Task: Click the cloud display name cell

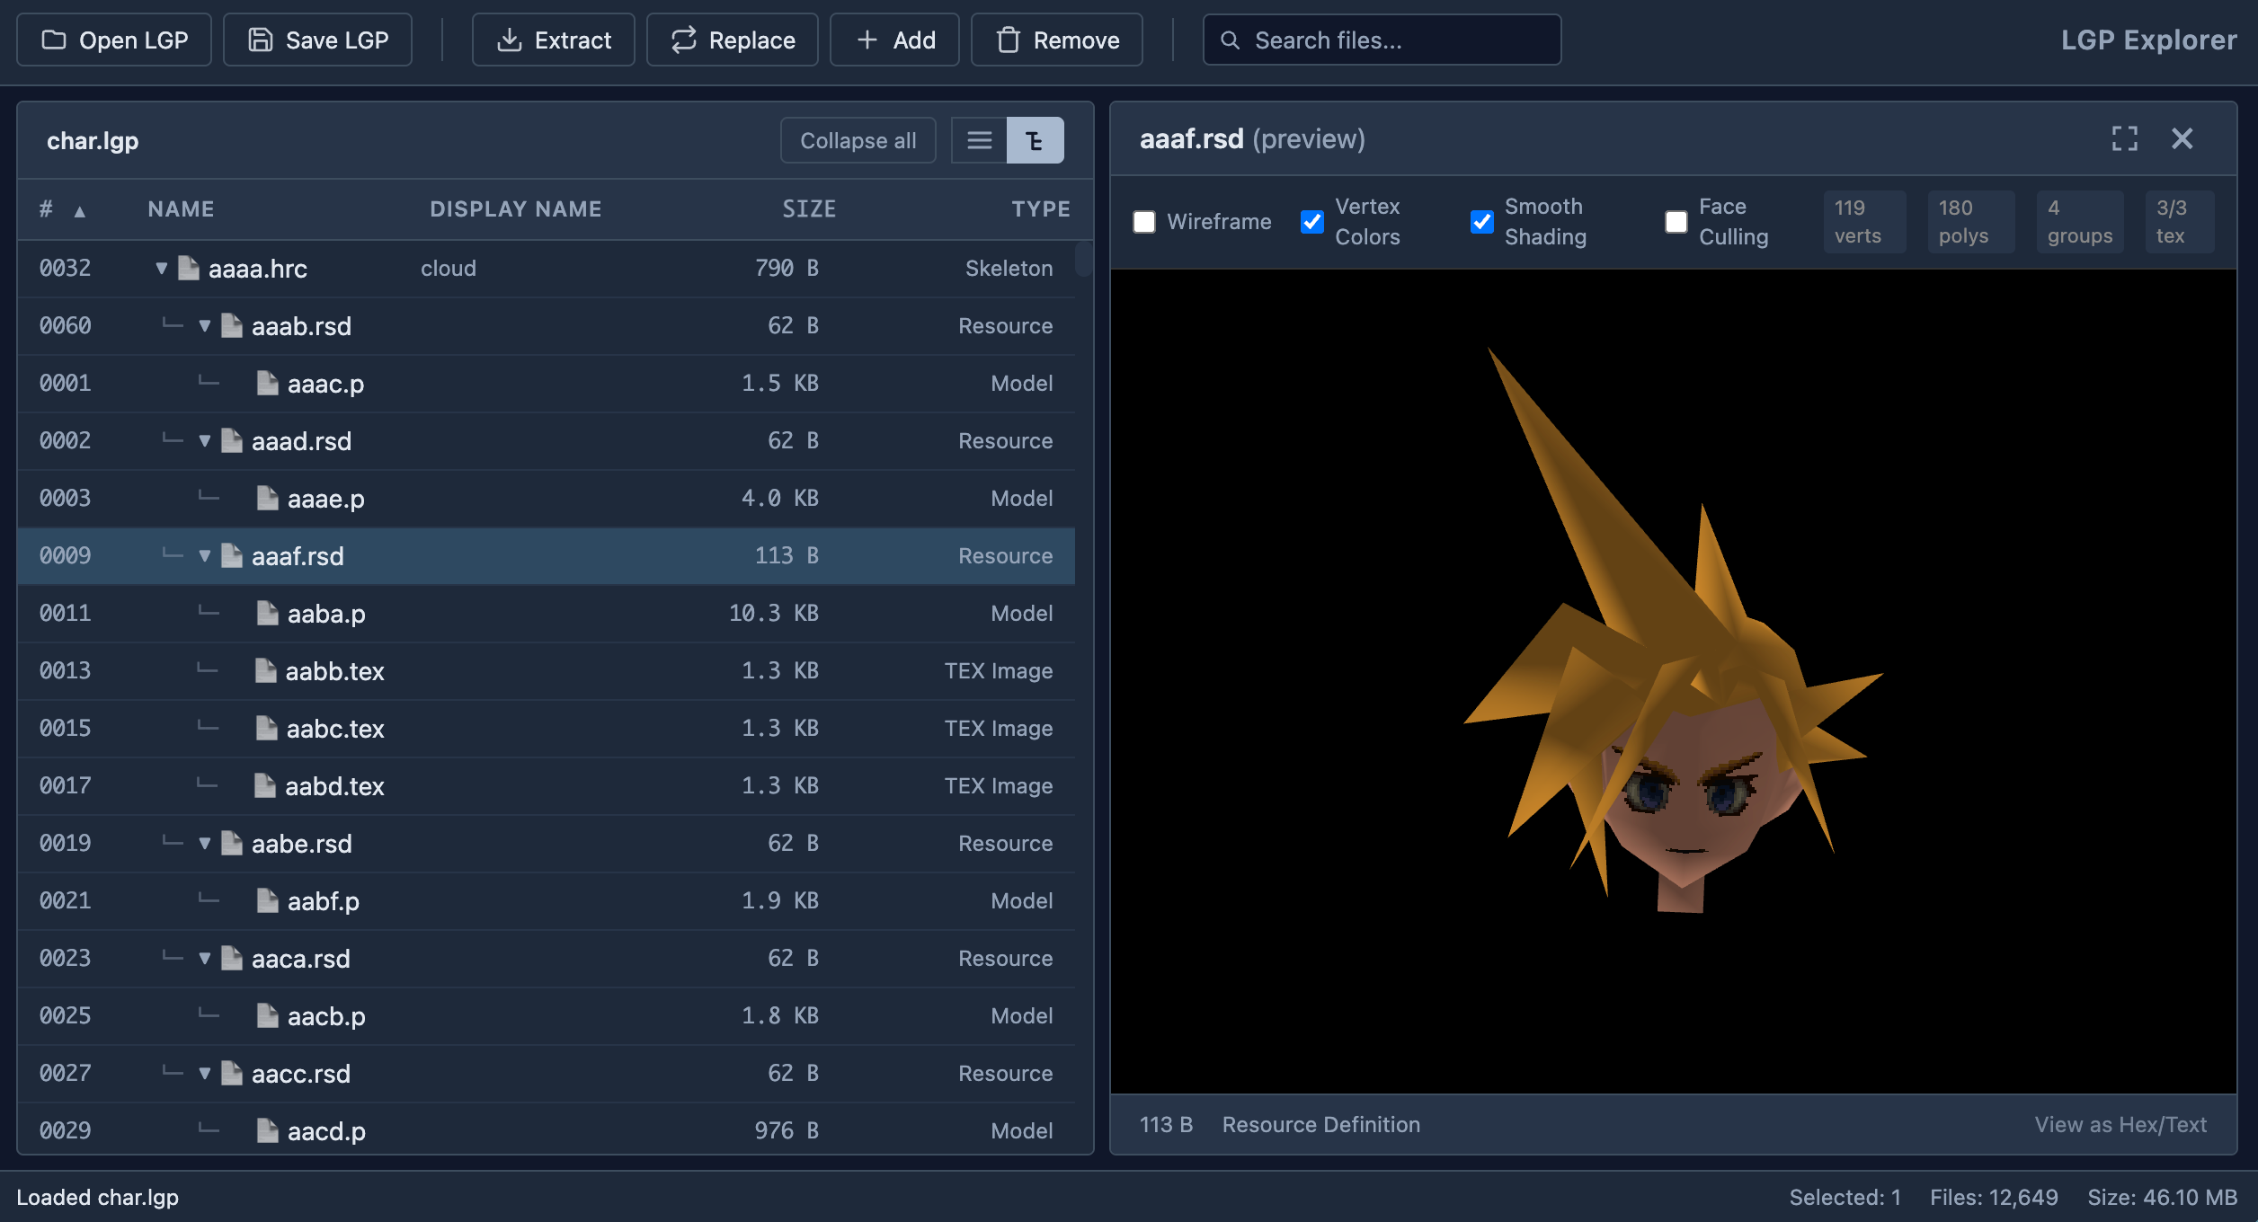Action: click(449, 268)
